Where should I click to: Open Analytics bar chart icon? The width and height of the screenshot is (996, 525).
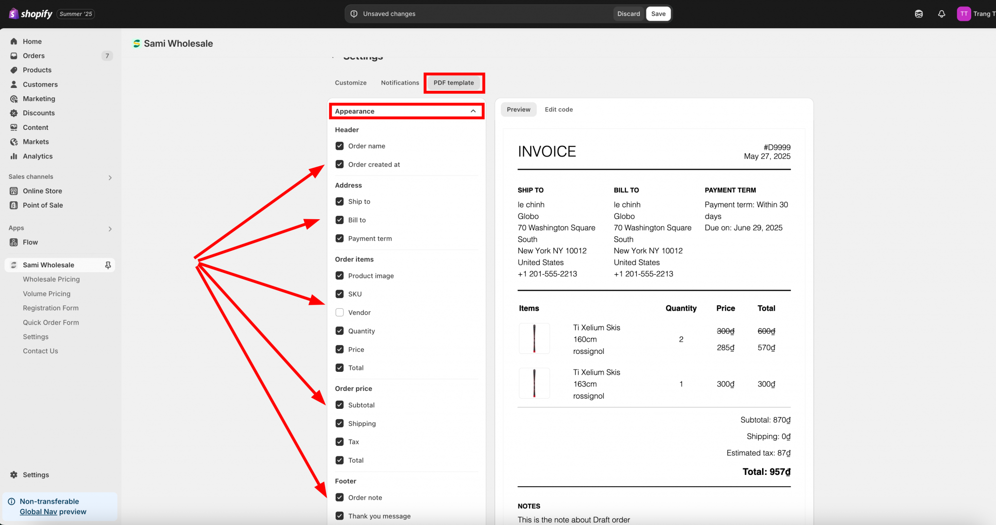click(x=14, y=156)
